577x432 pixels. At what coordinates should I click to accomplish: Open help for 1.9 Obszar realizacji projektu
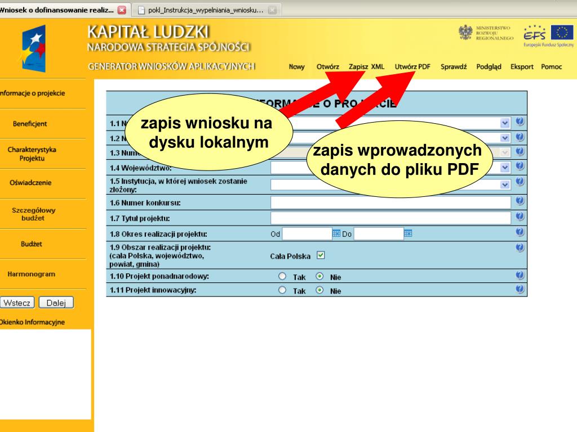520,247
